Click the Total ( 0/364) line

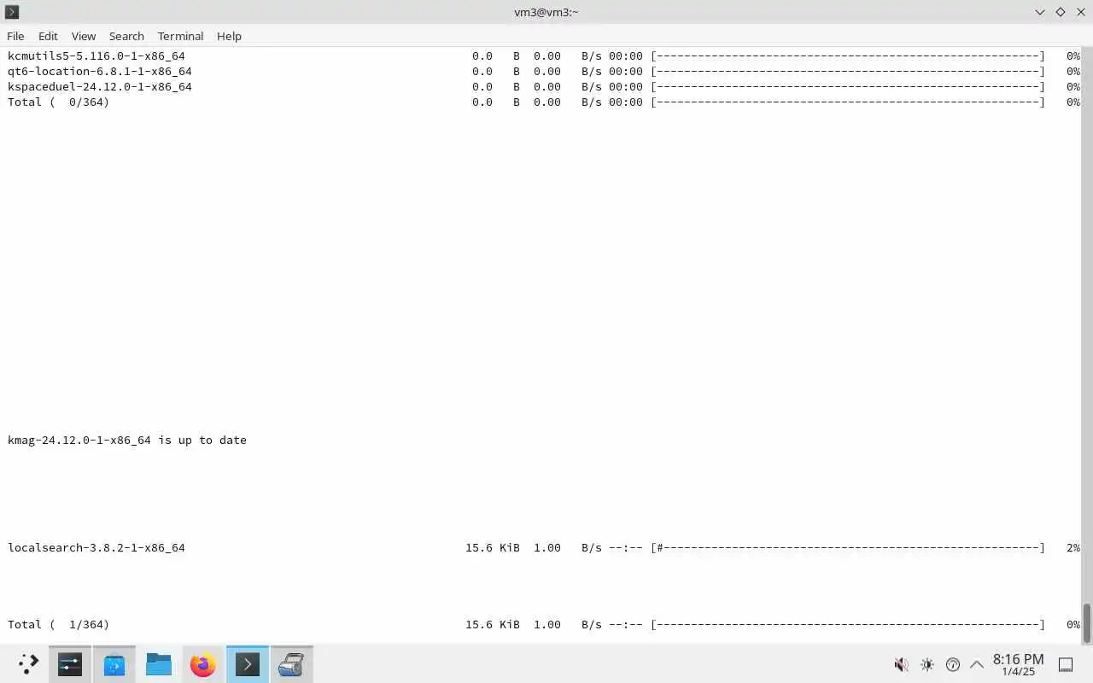click(x=544, y=102)
